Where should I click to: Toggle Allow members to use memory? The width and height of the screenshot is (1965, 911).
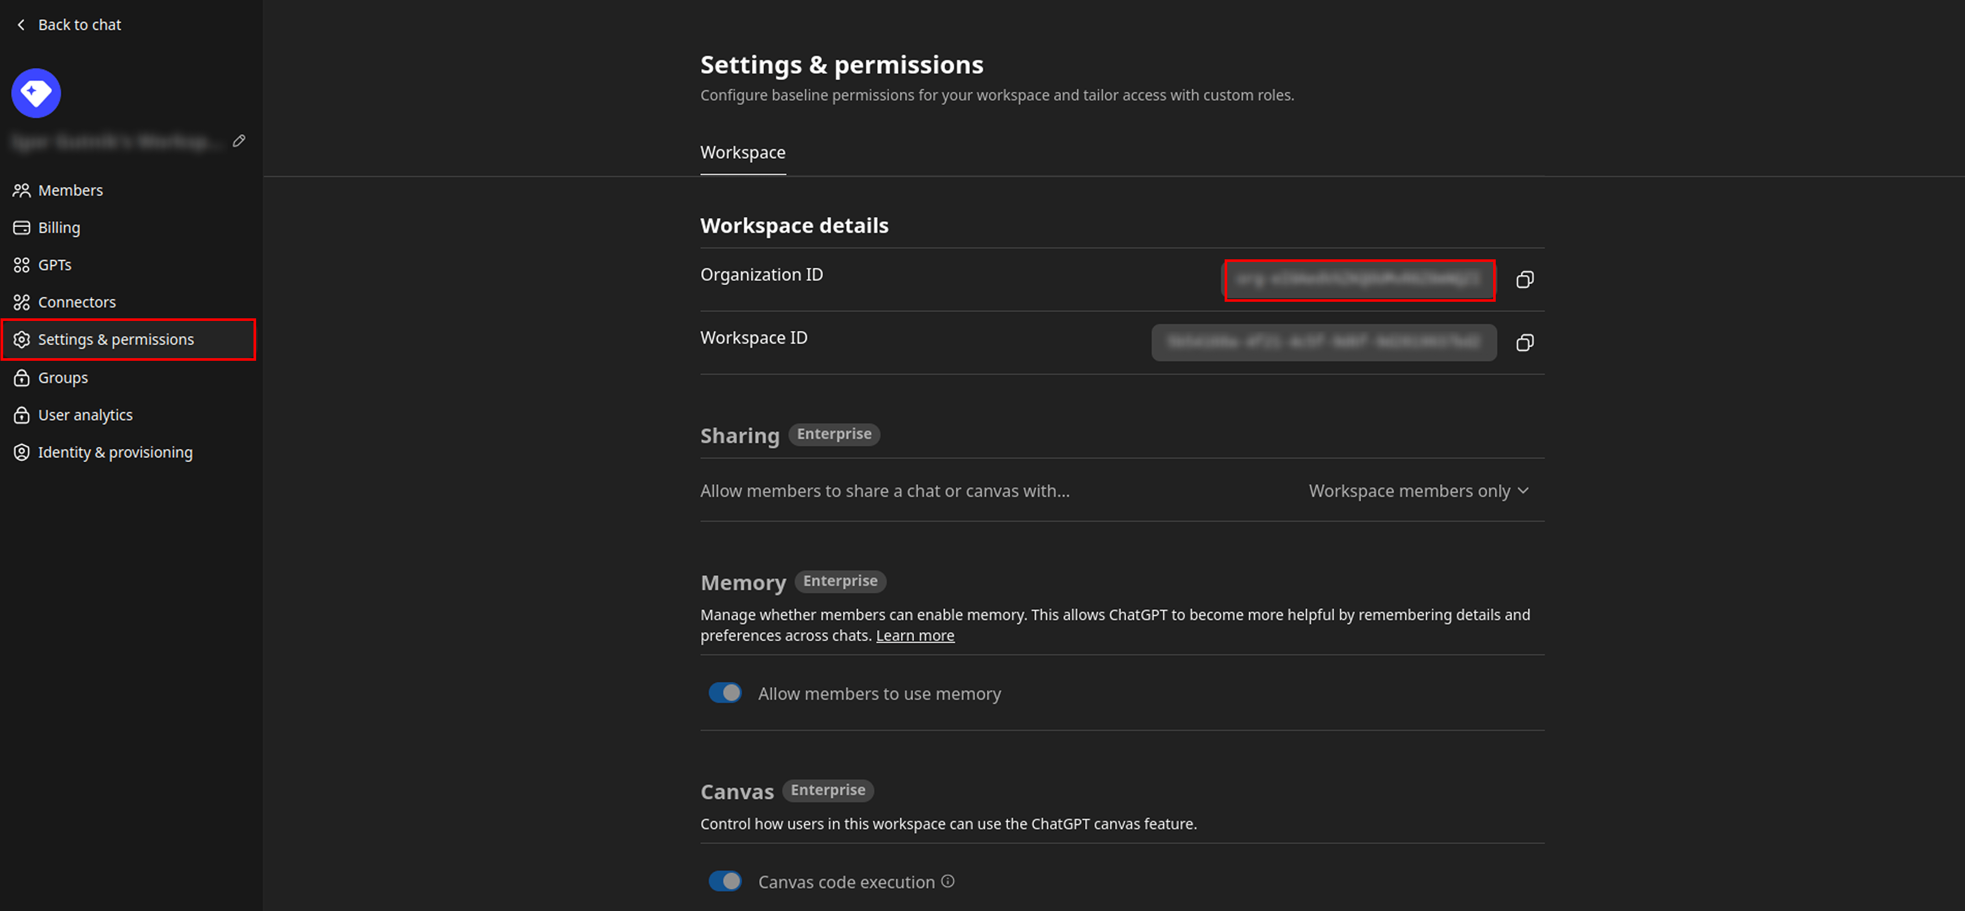pos(725,693)
